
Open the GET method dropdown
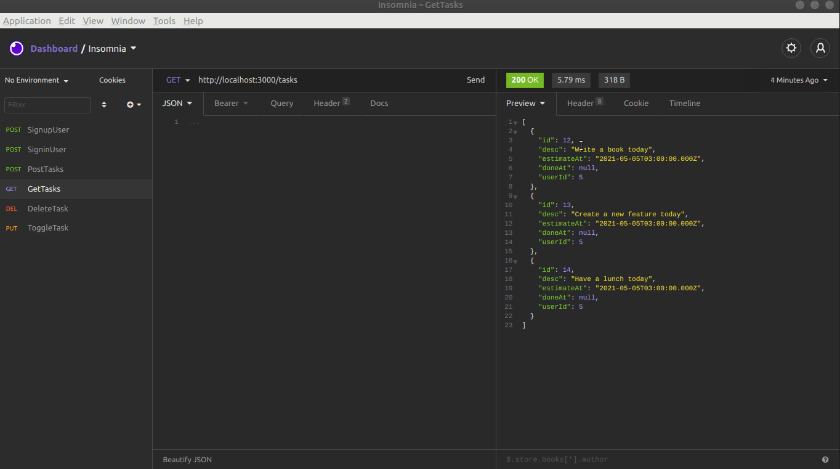click(x=177, y=80)
